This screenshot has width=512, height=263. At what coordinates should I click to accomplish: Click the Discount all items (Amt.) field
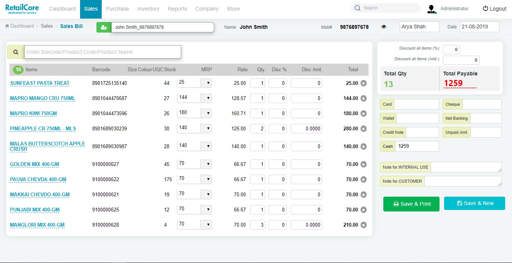pyautogui.click(x=461, y=60)
